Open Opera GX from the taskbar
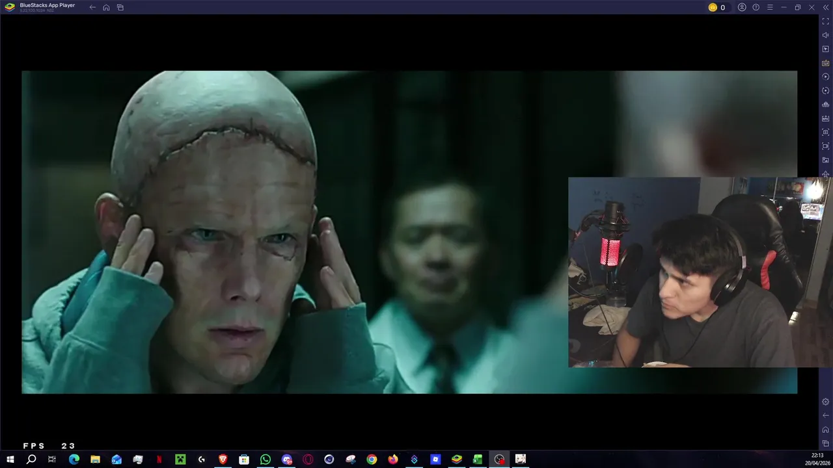The image size is (833, 468). click(308, 460)
